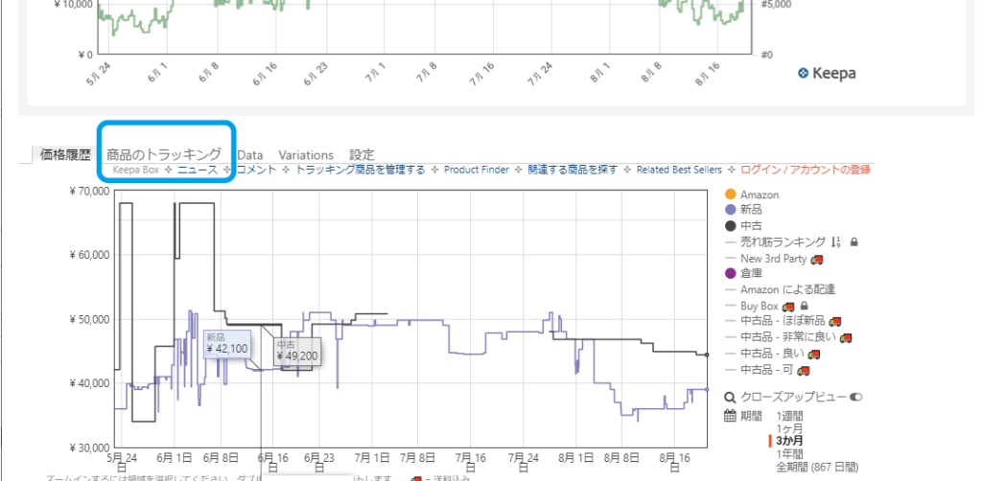The height and width of the screenshot is (481, 982).
Task: Click the magnifier icon beside クローズアップビュー
Action: [x=730, y=397]
